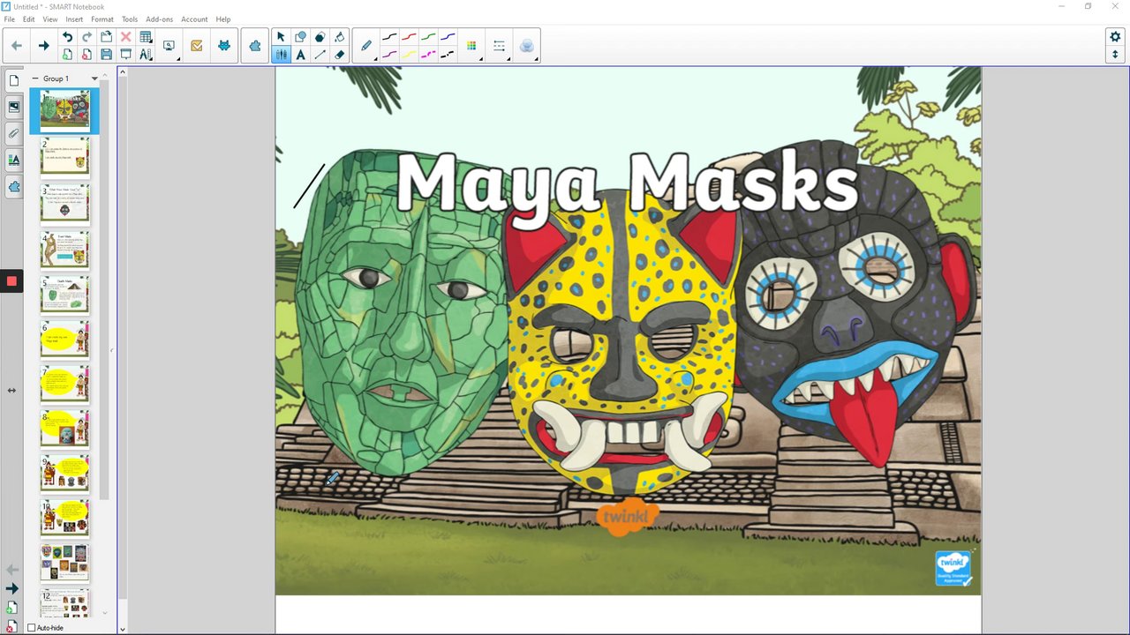Select page 2 thumbnail
Image resolution: width=1130 pixels, height=635 pixels.
(64, 157)
